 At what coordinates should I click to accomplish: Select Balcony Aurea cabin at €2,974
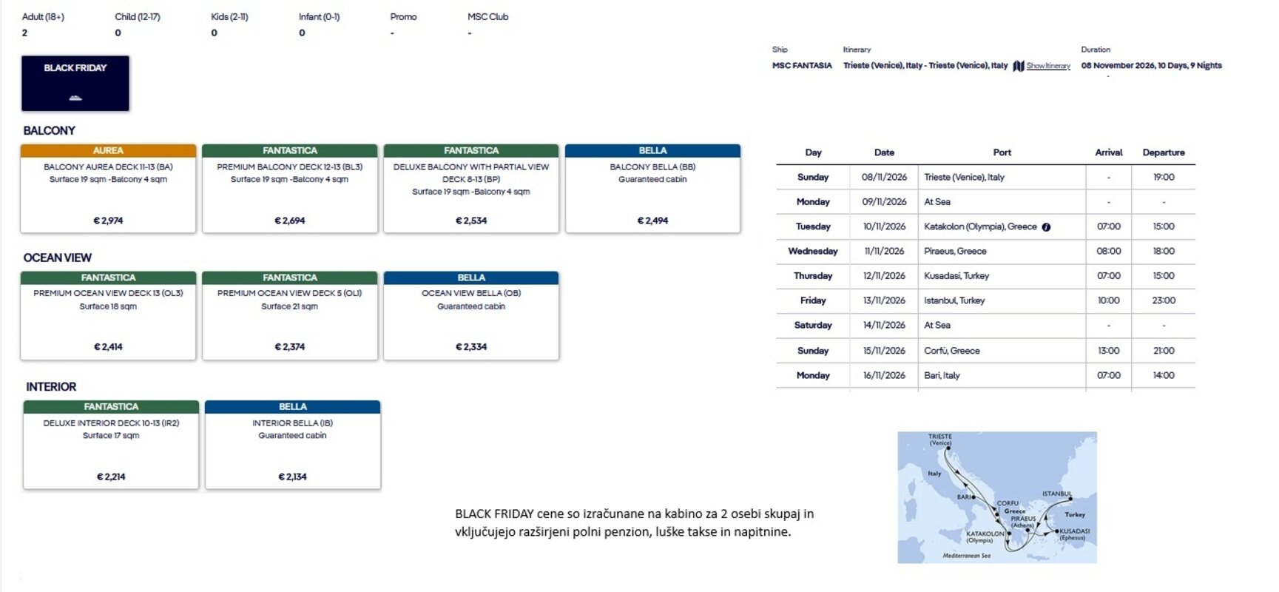tap(108, 189)
